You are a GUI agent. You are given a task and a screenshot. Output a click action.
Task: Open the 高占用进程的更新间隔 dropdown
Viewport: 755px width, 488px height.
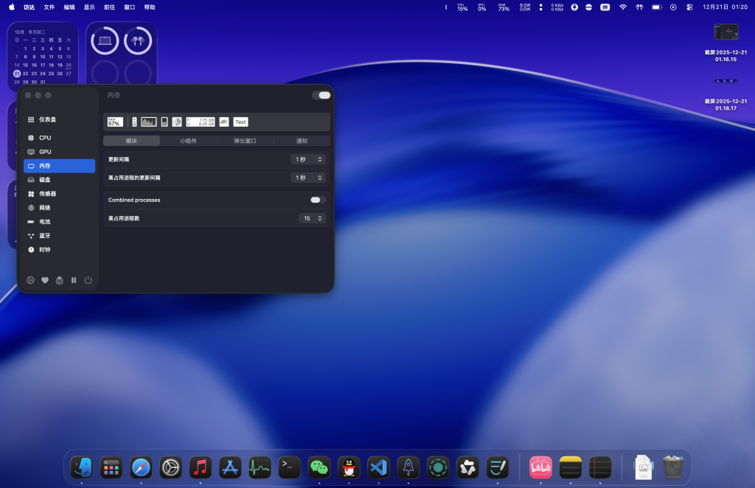pos(307,178)
